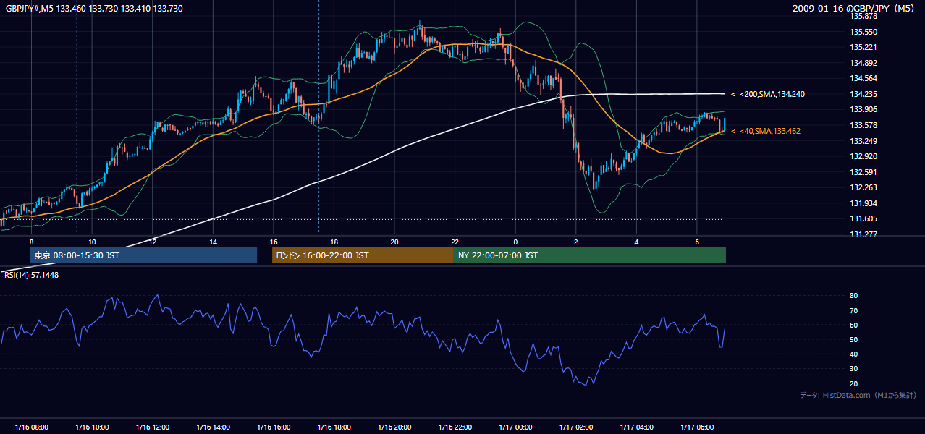Click the RSI axis level 30
Viewport: 925px width, 434px height.
(x=853, y=369)
